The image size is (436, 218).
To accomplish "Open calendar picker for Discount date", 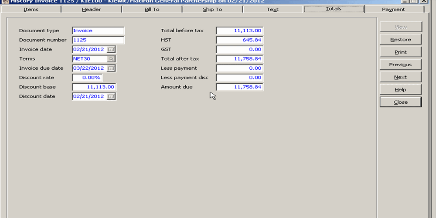I will pyautogui.click(x=111, y=96).
